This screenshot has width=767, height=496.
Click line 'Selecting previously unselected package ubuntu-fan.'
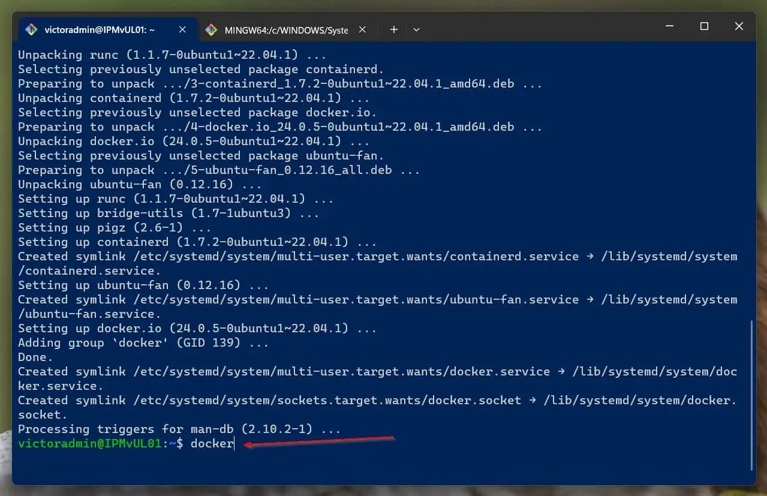(201, 156)
